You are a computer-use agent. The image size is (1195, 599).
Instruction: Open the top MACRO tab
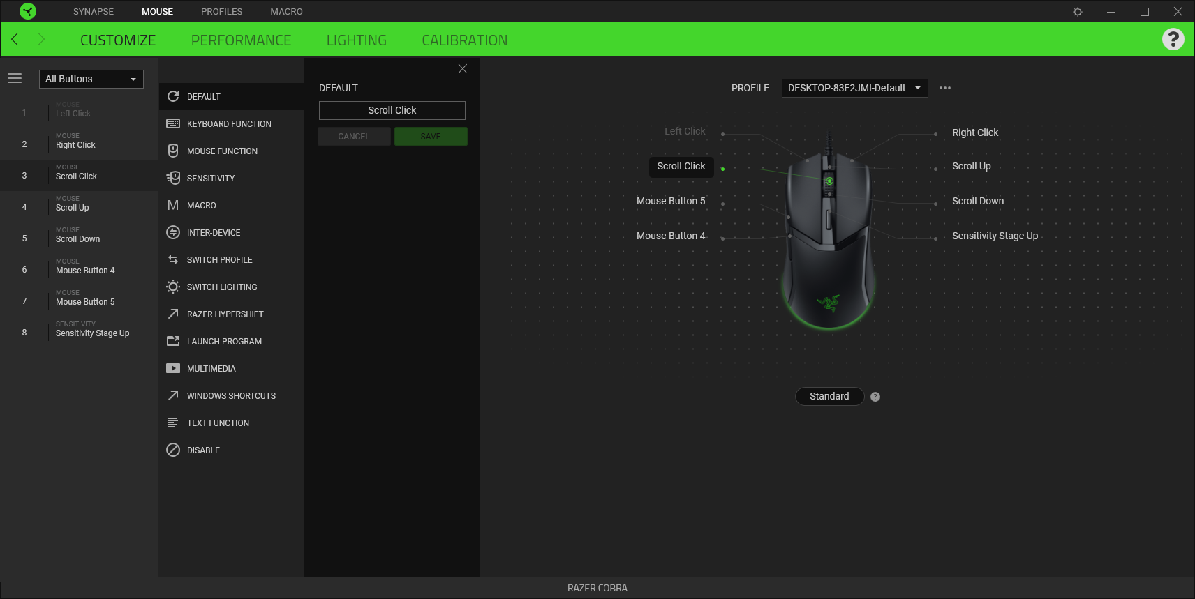[x=287, y=11]
